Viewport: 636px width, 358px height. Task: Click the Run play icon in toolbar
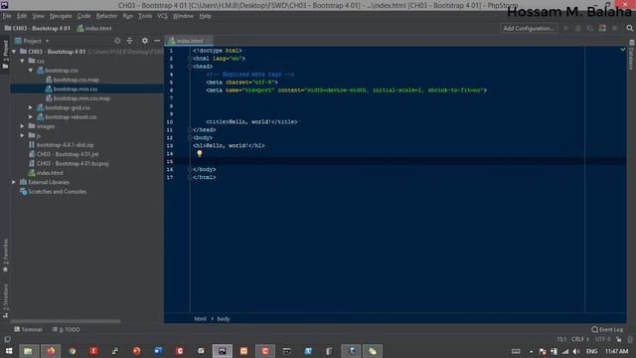coord(566,29)
